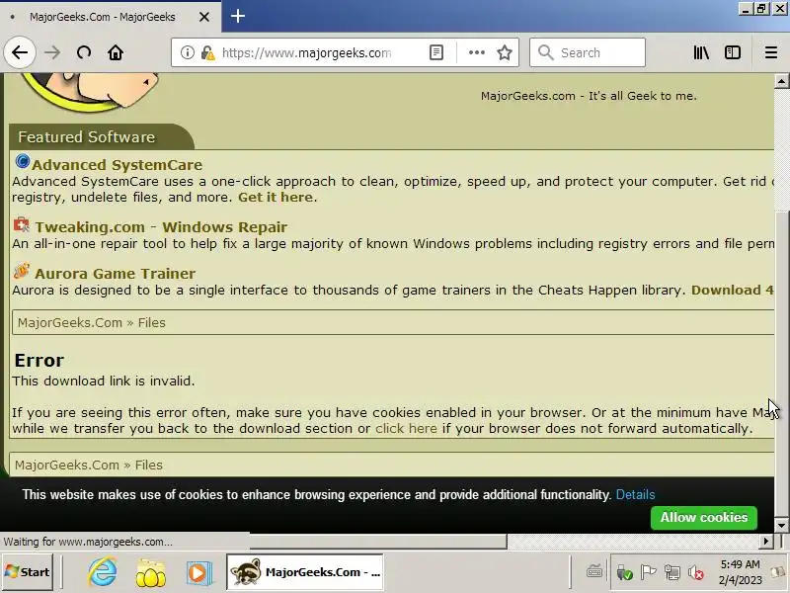Click MajorGeeks.Com in lower breadcrumb
Screen dimensions: 790x593
(x=67, y=465)
